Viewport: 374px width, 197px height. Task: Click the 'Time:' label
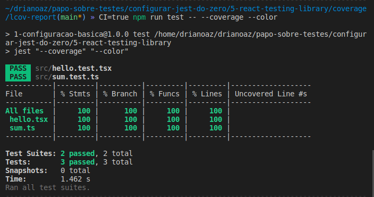tap(16, 179)
